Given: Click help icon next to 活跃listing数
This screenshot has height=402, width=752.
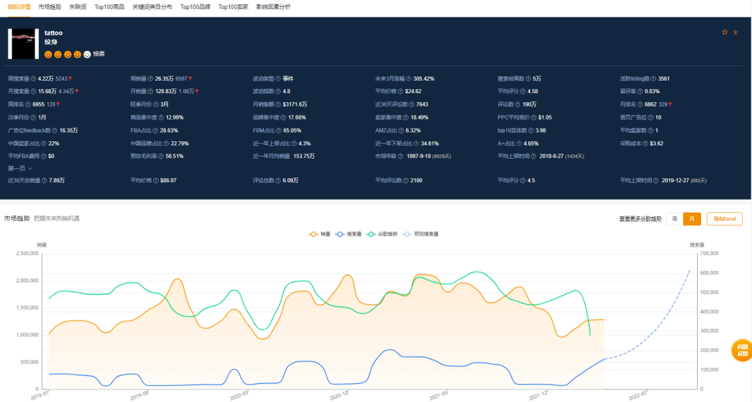Looking at the screenshot, I should [x=653, y=79].
